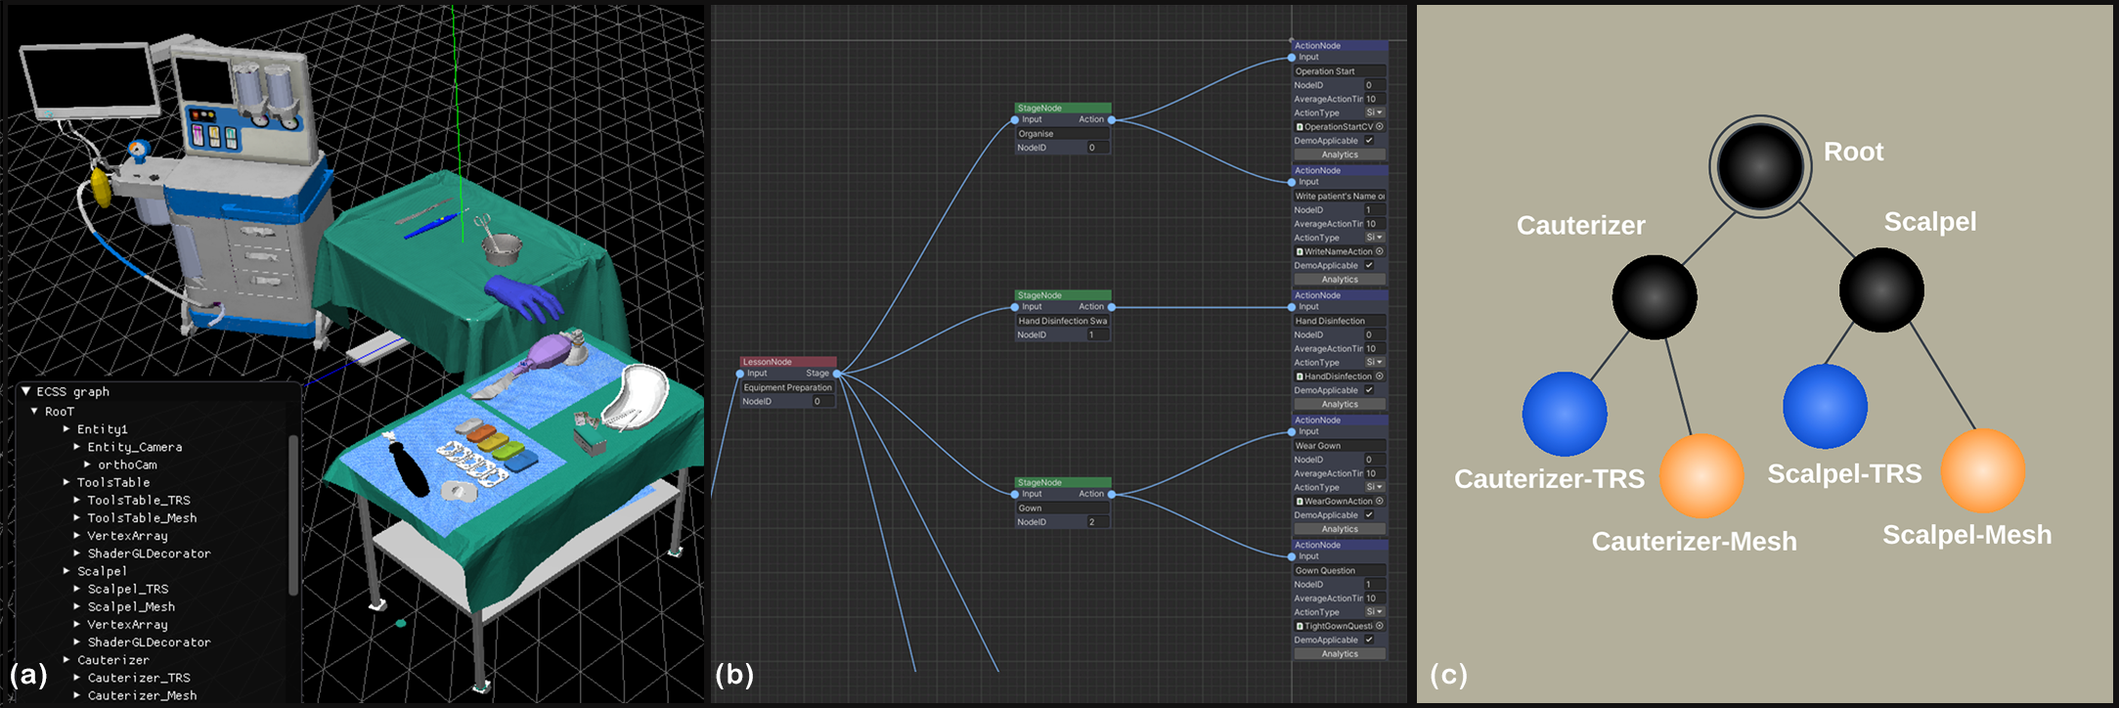The image size is (2119, 708).
Task: Open ActionType dropdown on Hand Disinfection node
Action: point(1375,362)
